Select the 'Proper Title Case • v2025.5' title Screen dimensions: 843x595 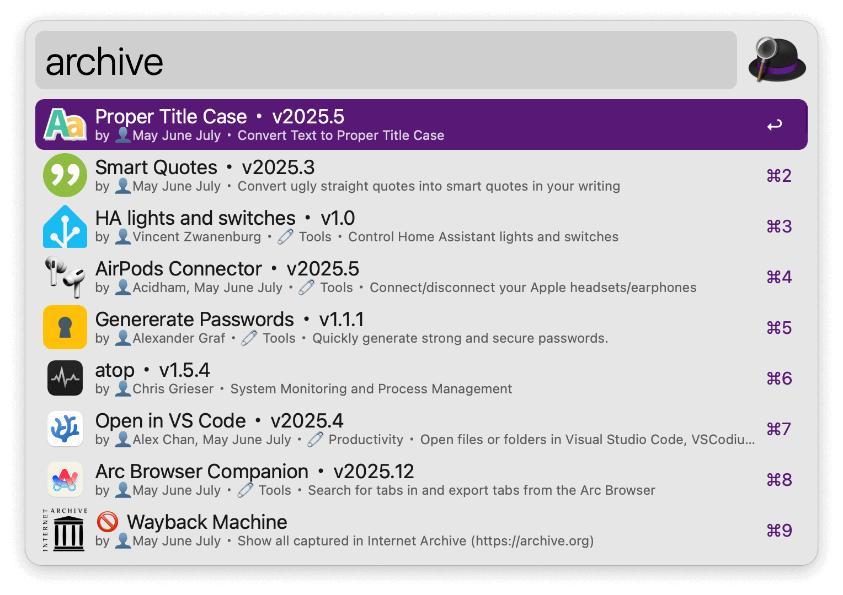(x=220, y=117)
